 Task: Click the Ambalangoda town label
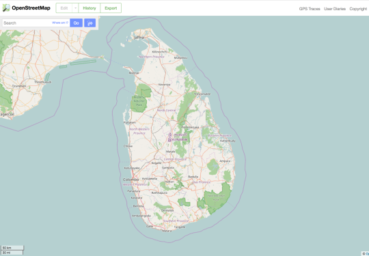pyautogui.click(x=141, y=216)
